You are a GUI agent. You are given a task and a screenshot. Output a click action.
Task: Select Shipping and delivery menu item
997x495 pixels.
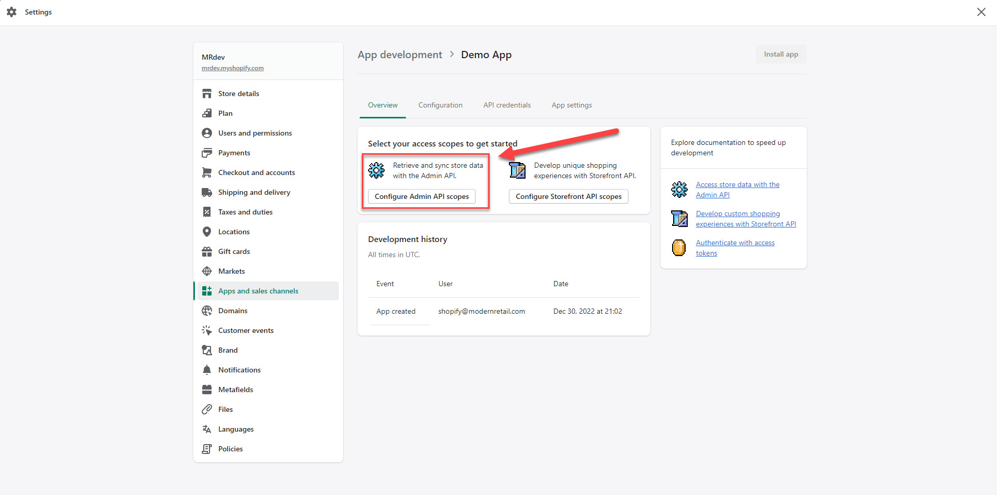[x=268, y=192]
